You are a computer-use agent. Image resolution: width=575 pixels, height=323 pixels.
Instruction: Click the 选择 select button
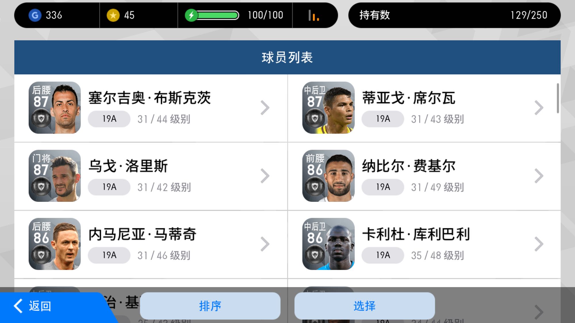coord(365,306)
